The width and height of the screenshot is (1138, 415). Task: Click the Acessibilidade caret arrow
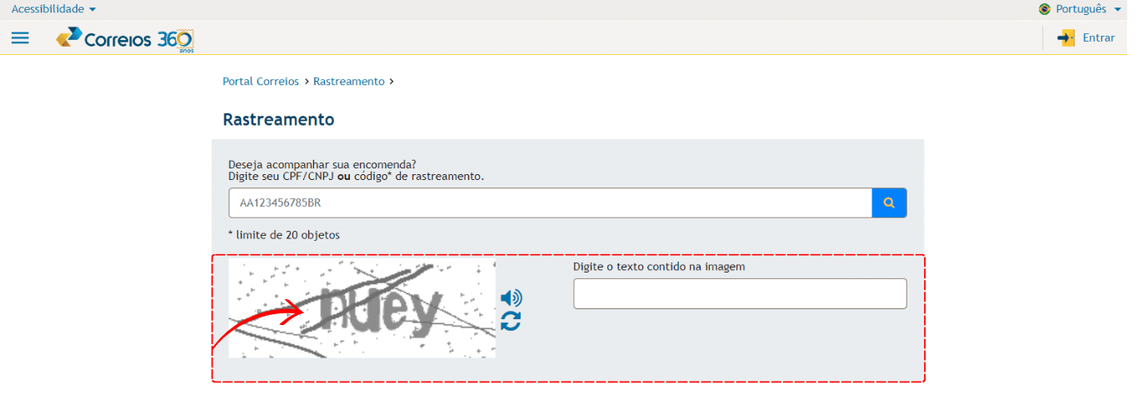pos(92,9)
